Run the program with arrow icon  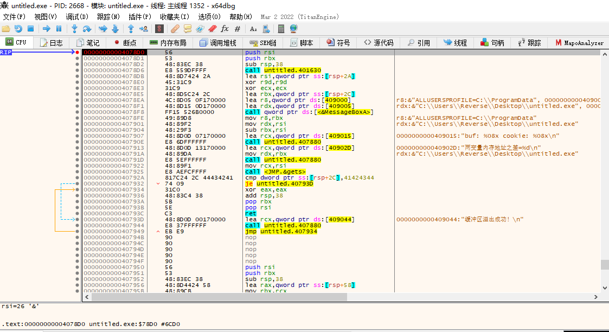(46, 29)
